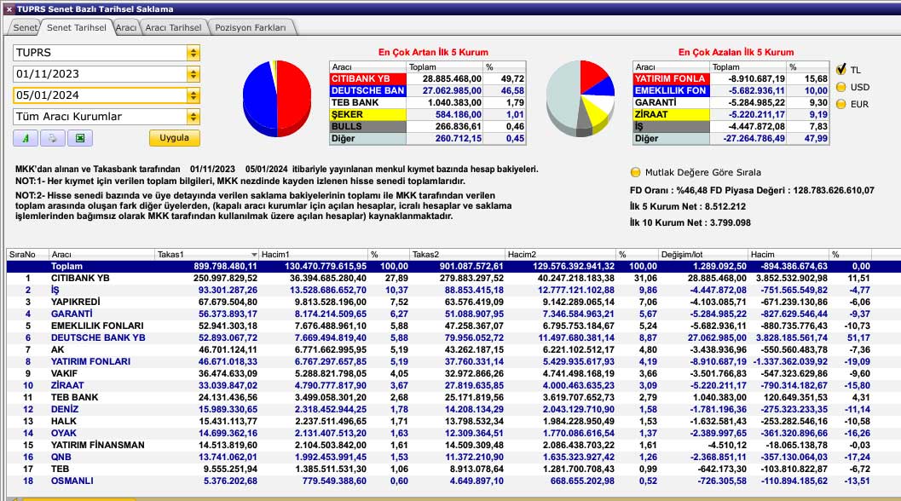
Task: Click the red CITIBANK YB legend cell
Action: (x=367, y=78)
